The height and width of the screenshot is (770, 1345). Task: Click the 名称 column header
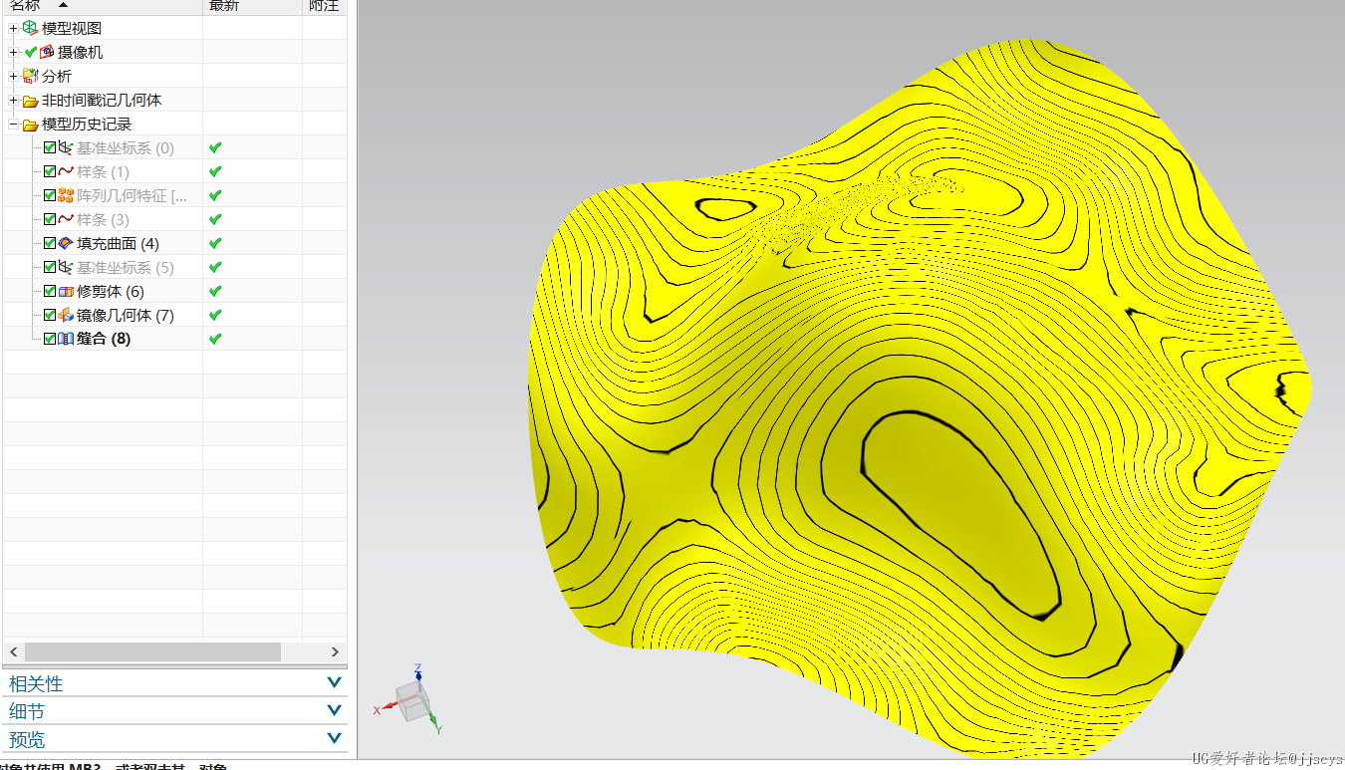(103, 6)
